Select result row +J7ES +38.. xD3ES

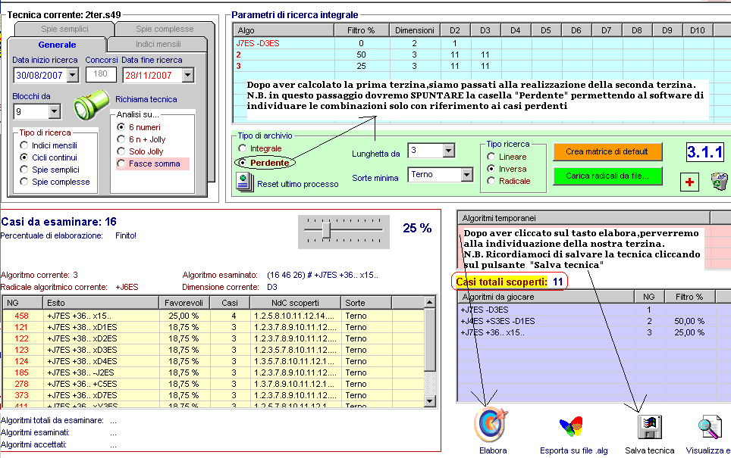click(x=213, y=350)
